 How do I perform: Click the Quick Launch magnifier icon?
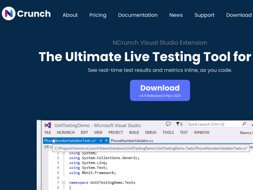tap(244, 124)
